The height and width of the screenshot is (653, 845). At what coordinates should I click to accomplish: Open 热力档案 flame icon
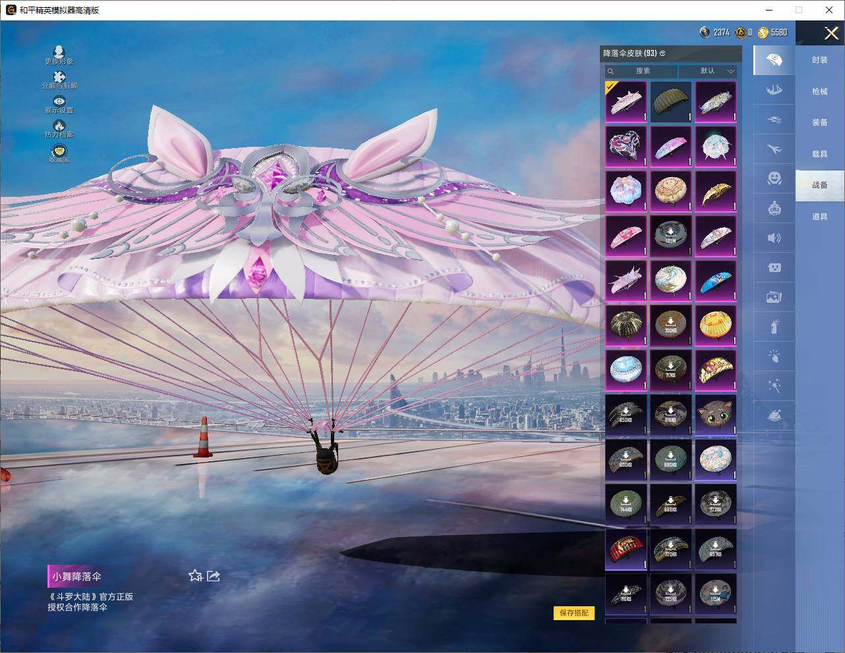[x=59, y=129]
